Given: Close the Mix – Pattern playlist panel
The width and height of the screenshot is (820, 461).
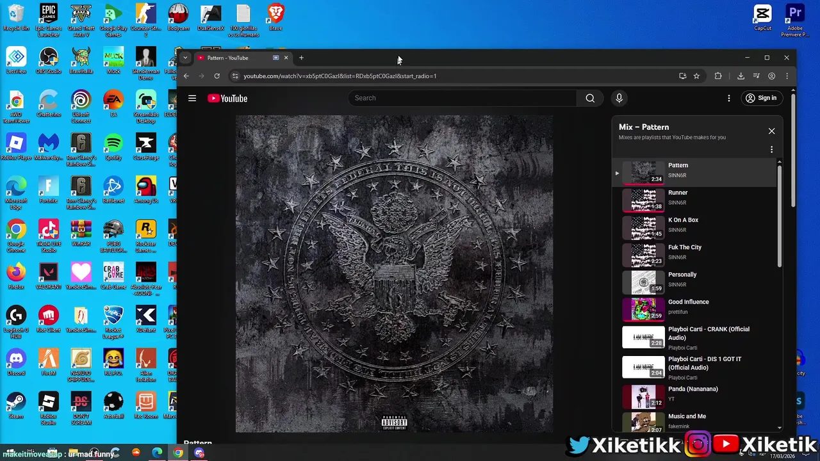Looking at the screenshot, I should 771,131.
